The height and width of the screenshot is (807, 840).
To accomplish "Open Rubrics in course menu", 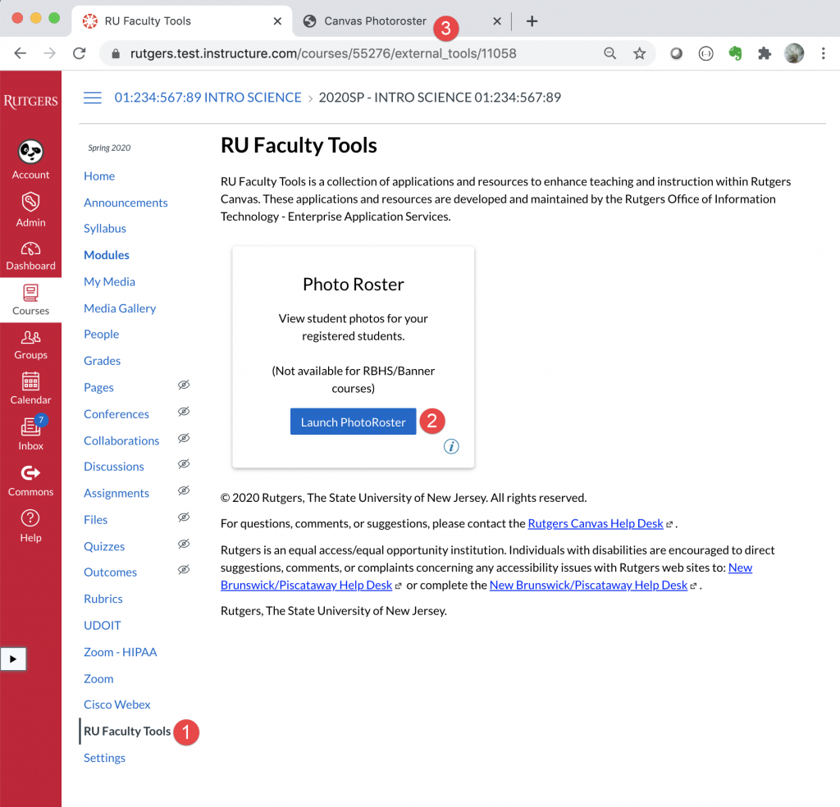I will click(x=103, y=599).
